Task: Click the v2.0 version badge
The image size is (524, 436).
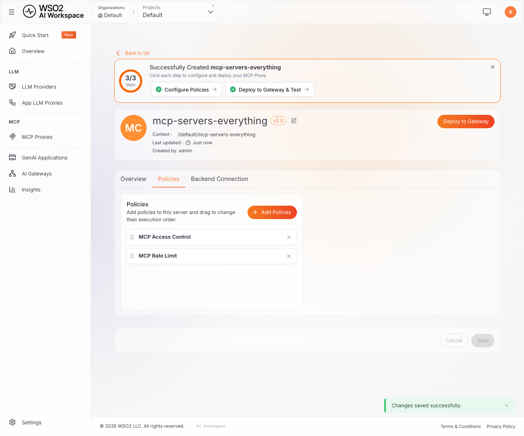Action: 278,121
